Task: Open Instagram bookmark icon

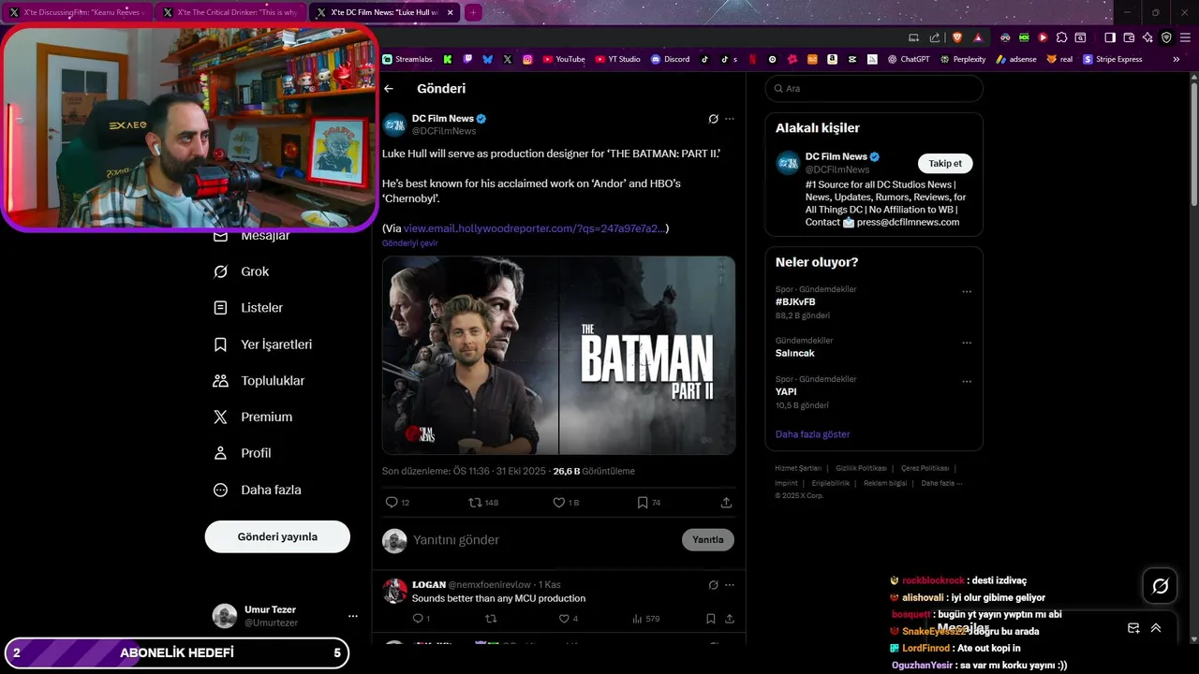Action: coord(527,59)
